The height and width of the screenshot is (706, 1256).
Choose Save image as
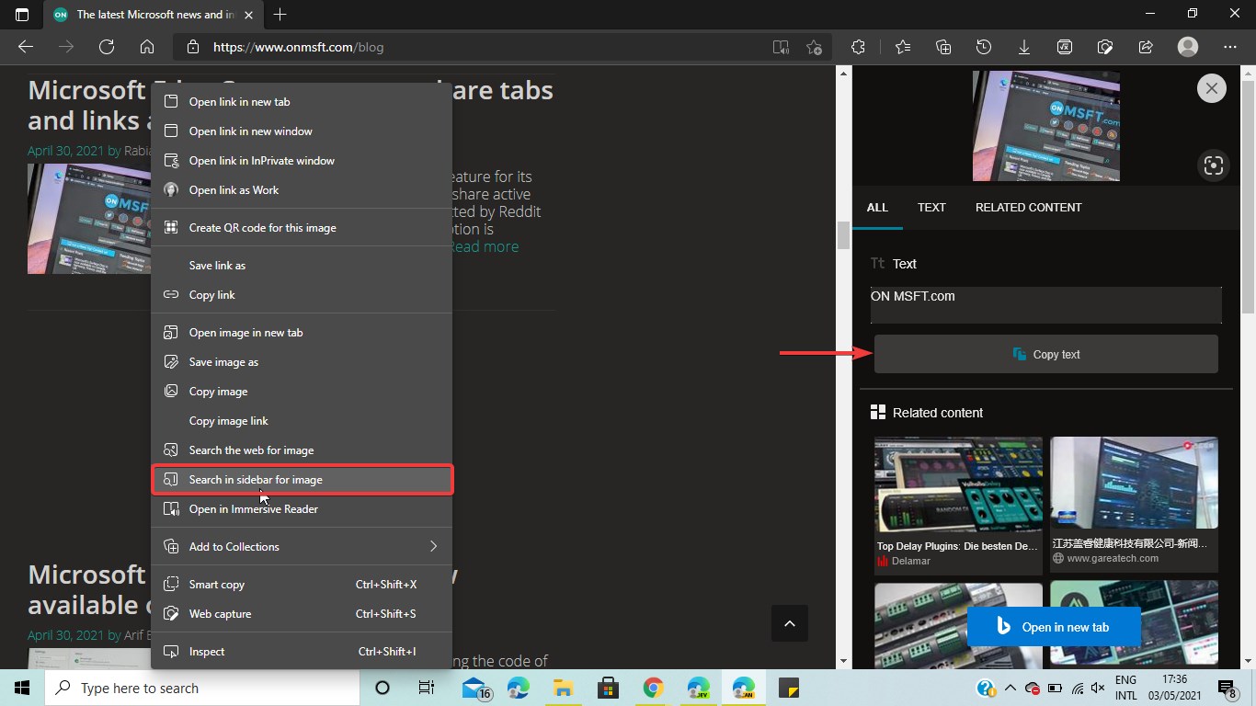[302, 362]
